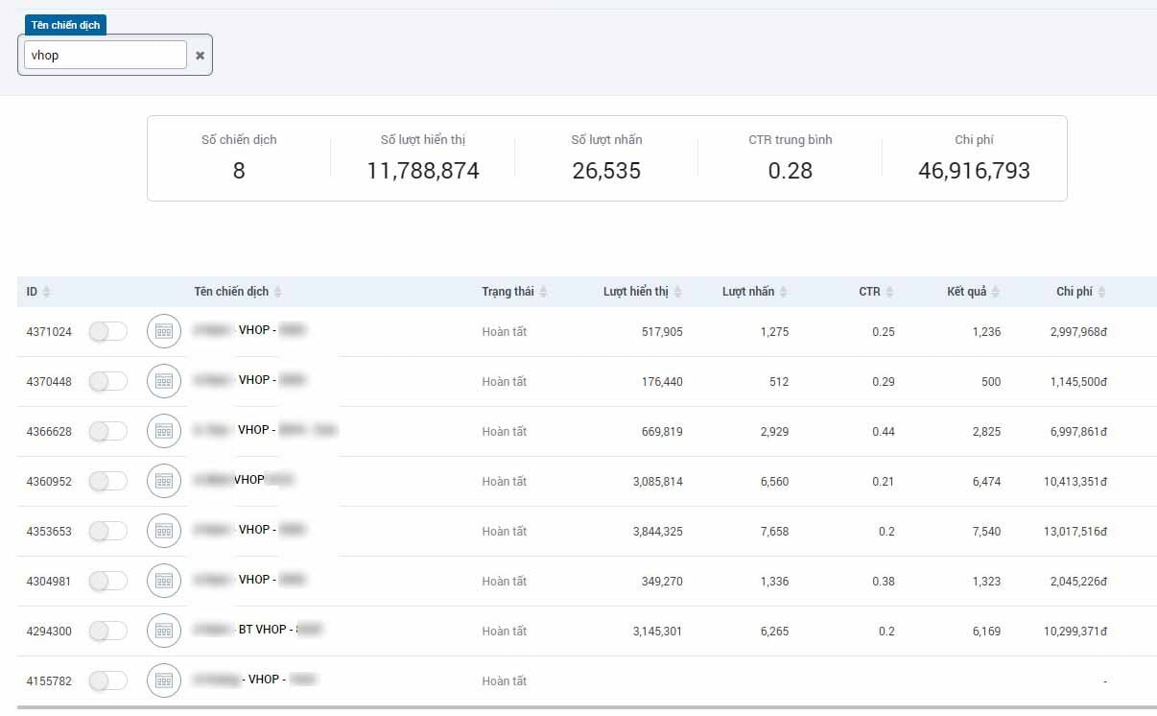
Task: Enable the switch for campaign 4360952
Action: [x=107, y=481]
